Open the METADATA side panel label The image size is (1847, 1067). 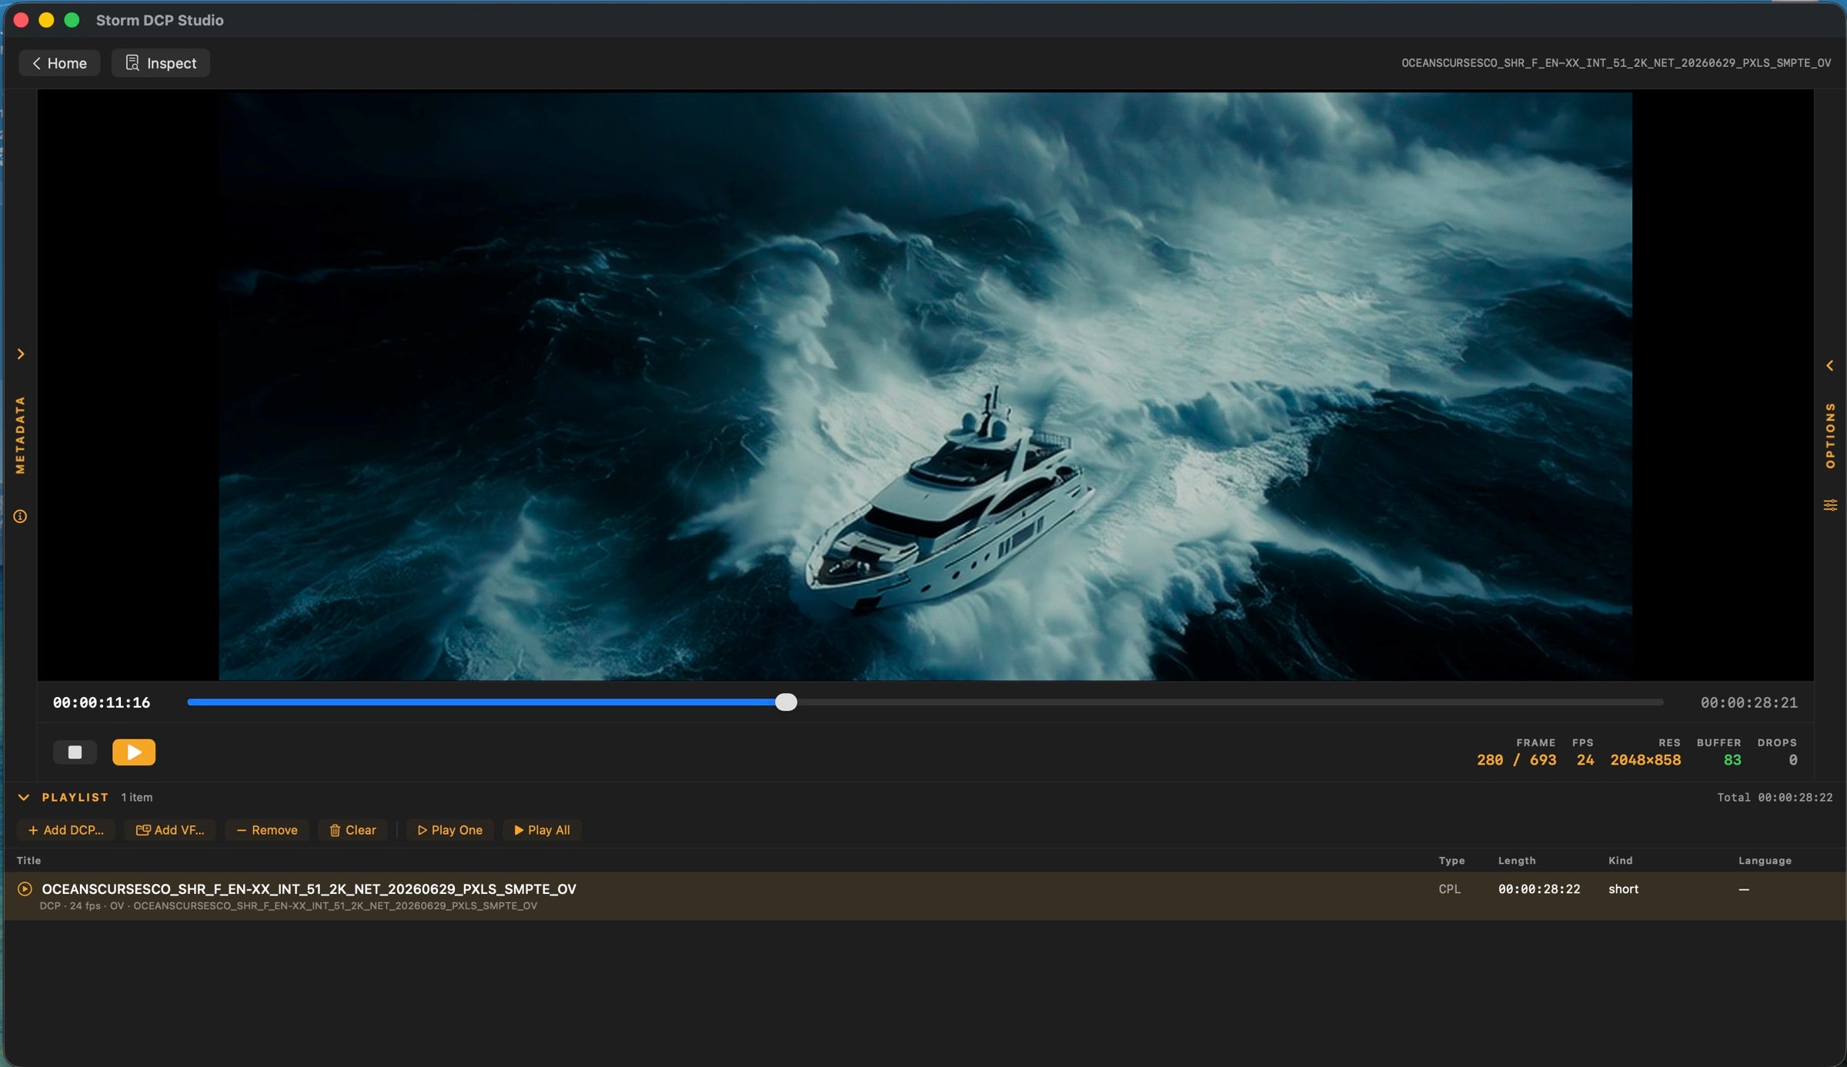click(x=20, y=435)
